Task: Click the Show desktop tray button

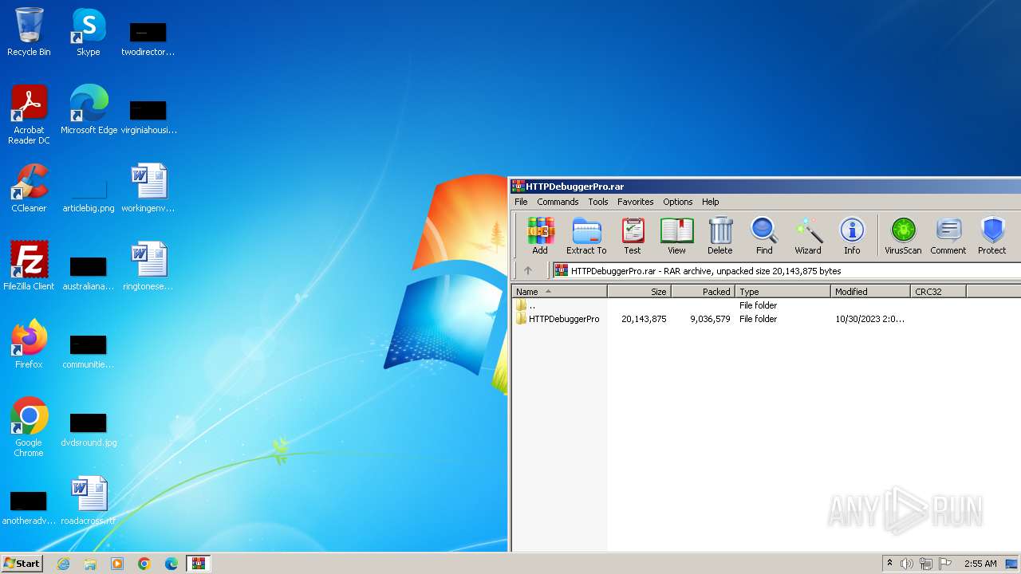Action: [x=1012, y=564]
